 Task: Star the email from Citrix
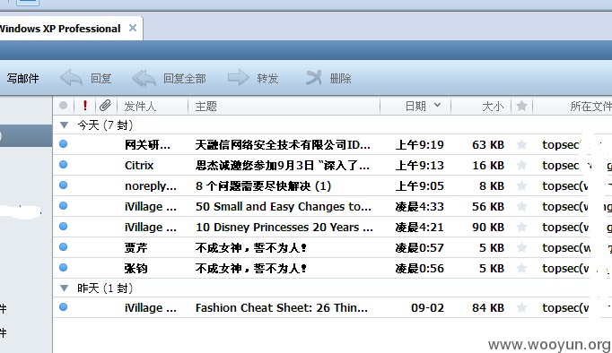coord(521,165)
